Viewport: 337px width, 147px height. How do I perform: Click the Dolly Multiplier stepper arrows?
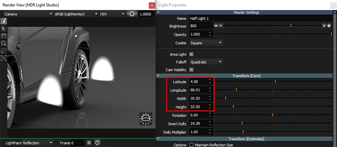210,132
